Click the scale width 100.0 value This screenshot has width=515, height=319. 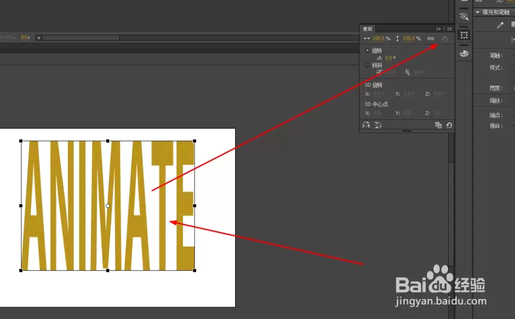click(x=378, y=39)
